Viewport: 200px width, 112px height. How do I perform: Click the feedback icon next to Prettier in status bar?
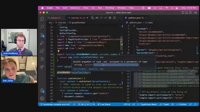click(x=190, y=105)
